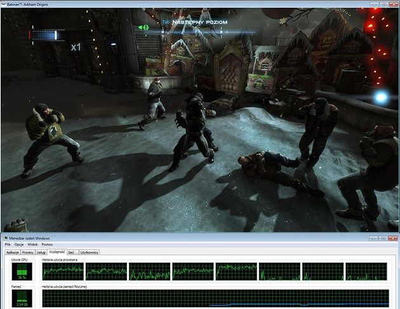Click the Następny Poziom prompt in game
The width and height of the screenshot is (400, 309).
point(200,22)
